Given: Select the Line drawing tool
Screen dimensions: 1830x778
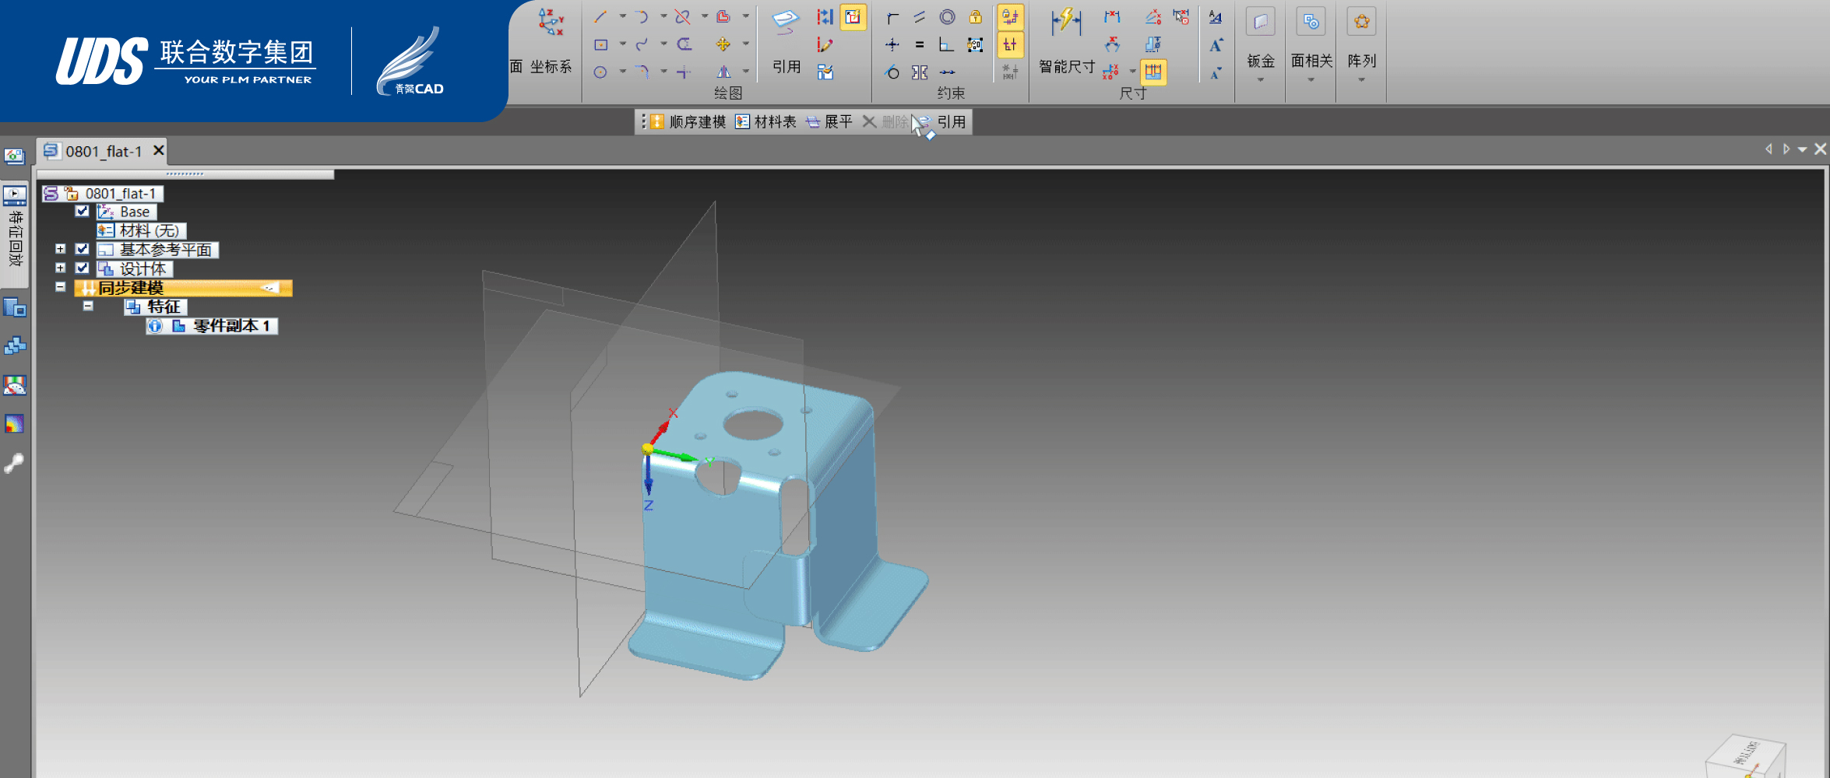Looking at the screenshot, I should click(600, 16).
